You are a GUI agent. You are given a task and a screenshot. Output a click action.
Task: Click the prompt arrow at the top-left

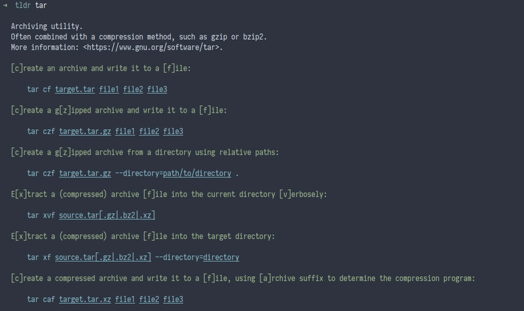(x=5, y=5)
